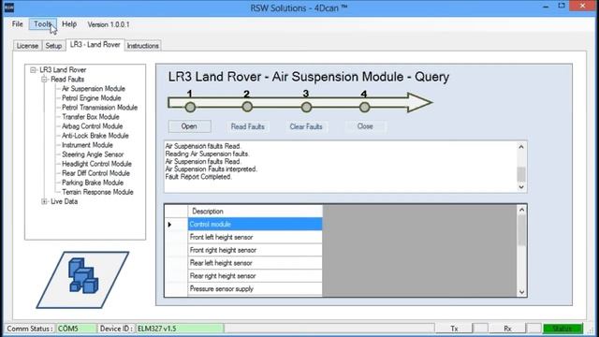This screenshot has height=337, width=599.
Task: Click the Rx indicator in status bar
Action: pos(507,329)
